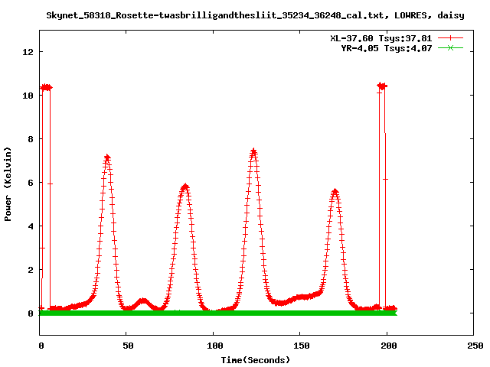Screen dimensions: 490x367
Task: Click legend entry YR-4.05 Tsys:4.07
Action: click(x=386, y=48)
